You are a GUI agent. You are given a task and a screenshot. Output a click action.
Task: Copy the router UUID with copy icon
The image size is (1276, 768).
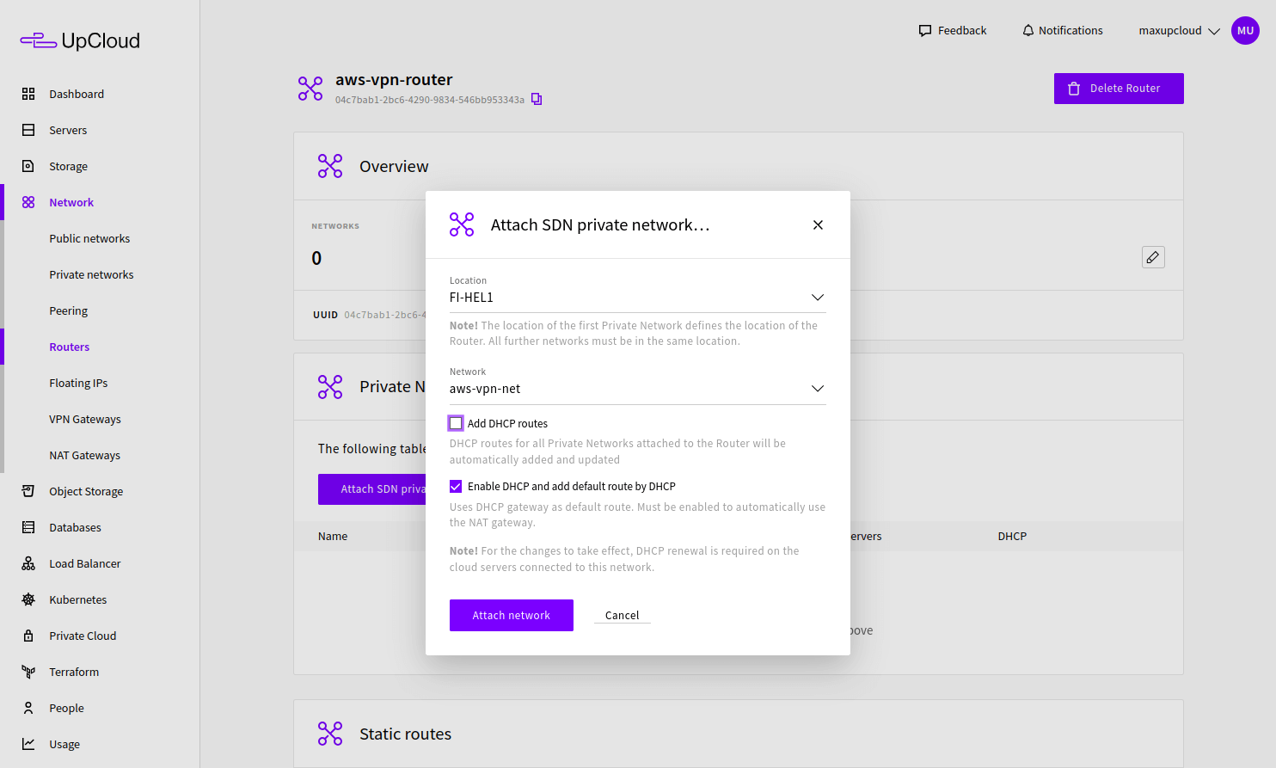coord(537,99)
